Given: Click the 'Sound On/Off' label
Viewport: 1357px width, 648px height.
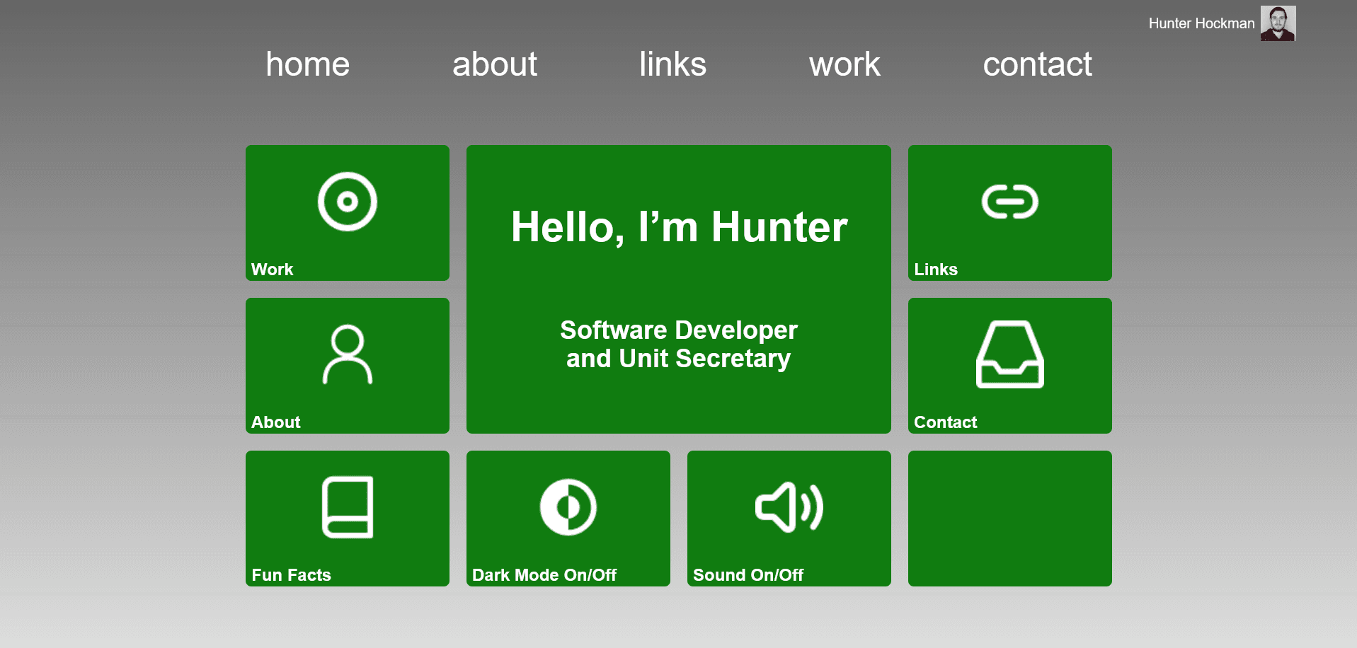Looking at the screenshot, I should pyautogui.click(x=748, y=575).
